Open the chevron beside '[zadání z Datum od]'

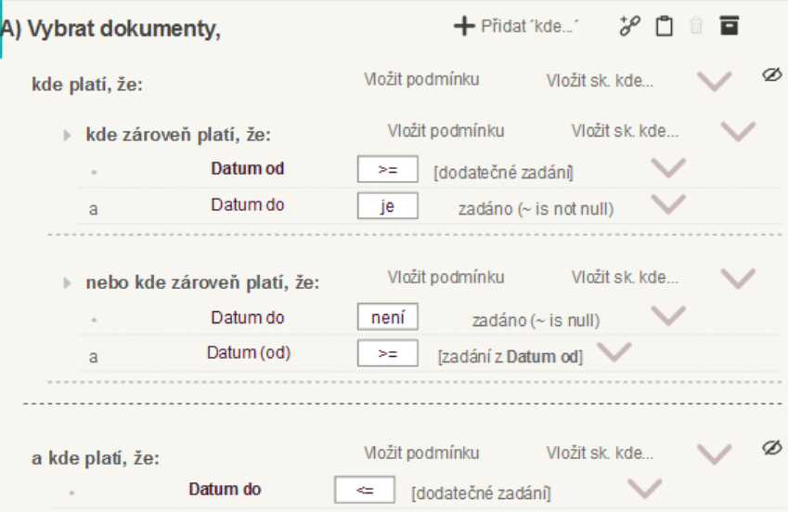(614, 353)
